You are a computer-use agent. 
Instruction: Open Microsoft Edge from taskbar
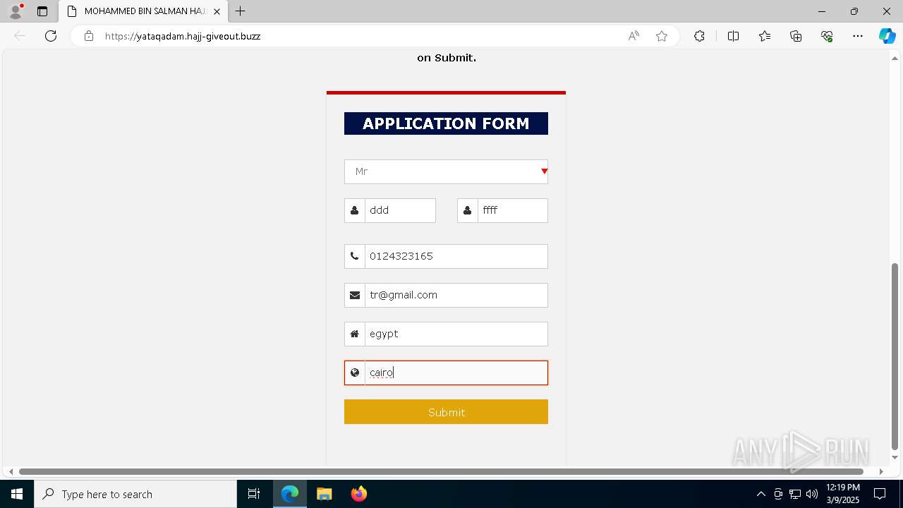tap(290, 494)
